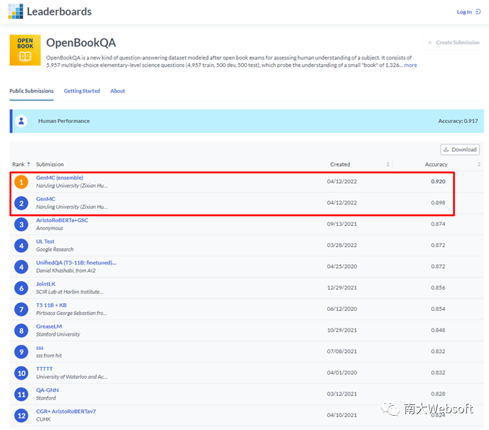489x430 pixels.
Task: Open the GreaseLM submission
Action: tap(49, 326)
